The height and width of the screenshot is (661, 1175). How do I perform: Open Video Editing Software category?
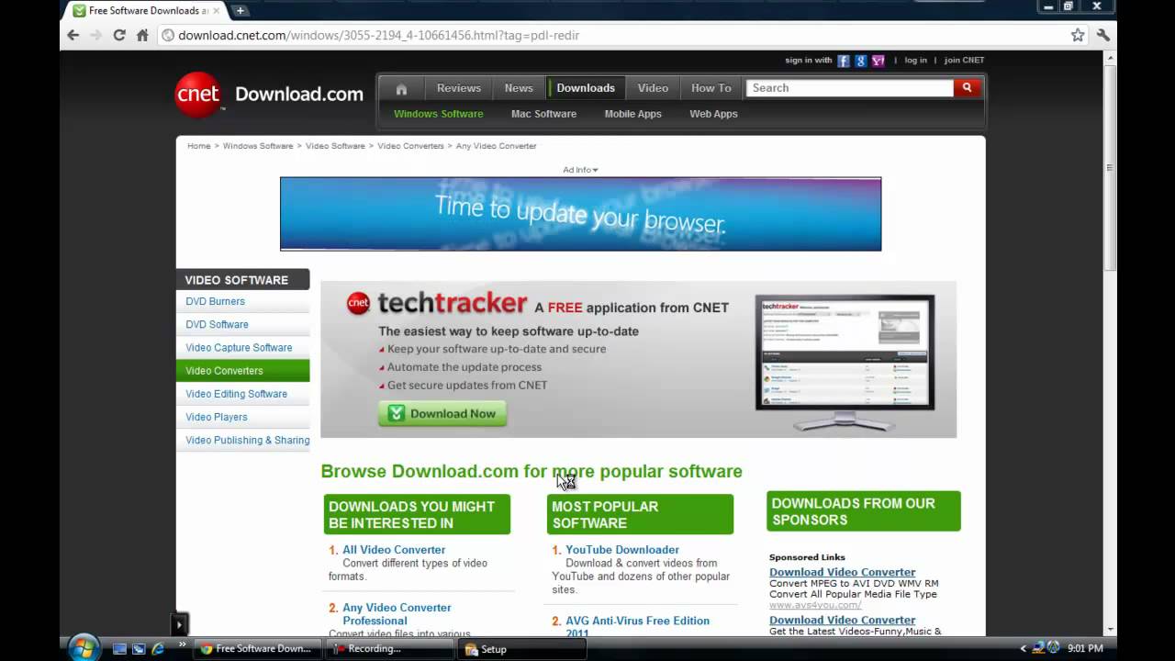tap(236, 394)
